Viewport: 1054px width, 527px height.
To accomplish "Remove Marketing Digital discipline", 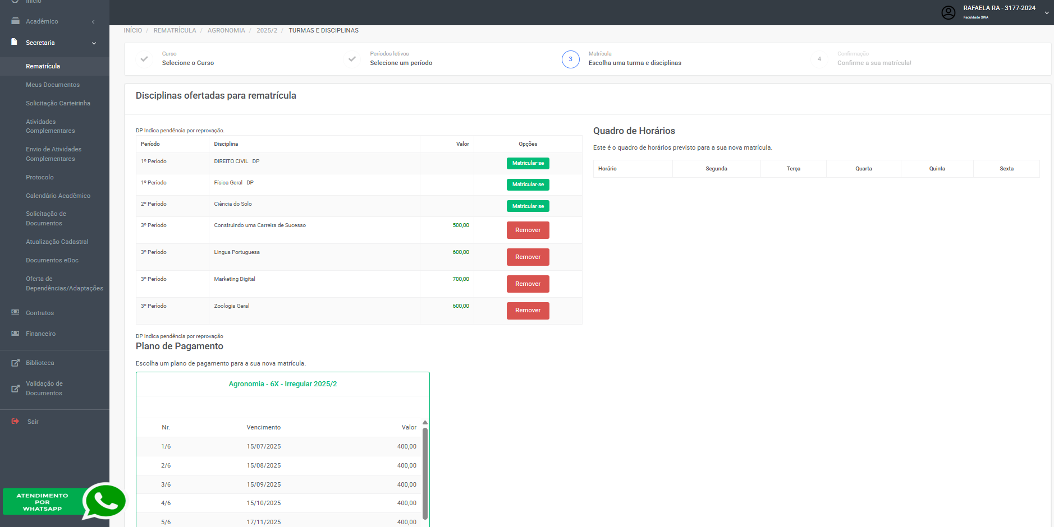I will (528, 284).
